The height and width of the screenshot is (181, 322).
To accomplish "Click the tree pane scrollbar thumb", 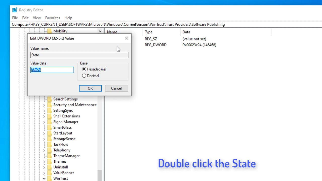I will click(100, 175).
